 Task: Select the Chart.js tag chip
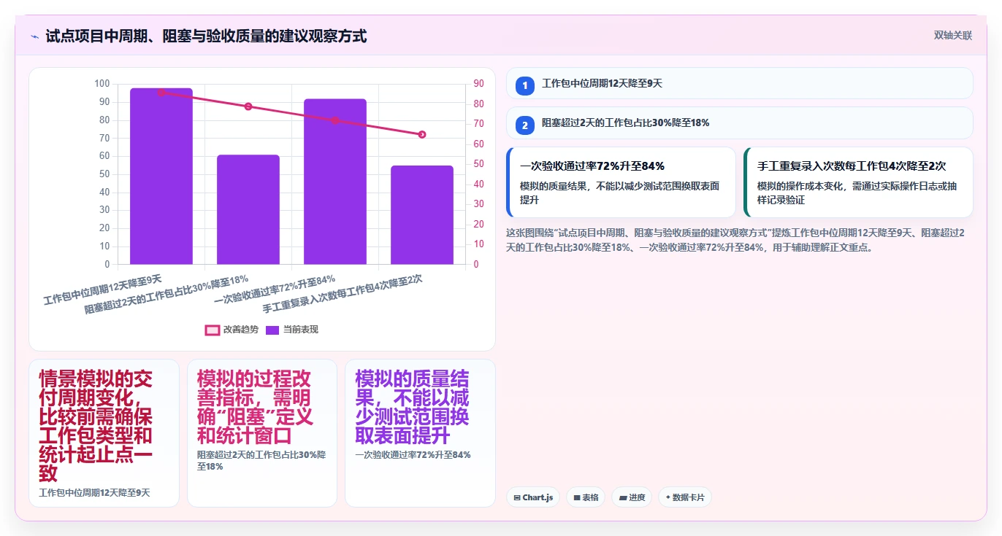[533, 497]
